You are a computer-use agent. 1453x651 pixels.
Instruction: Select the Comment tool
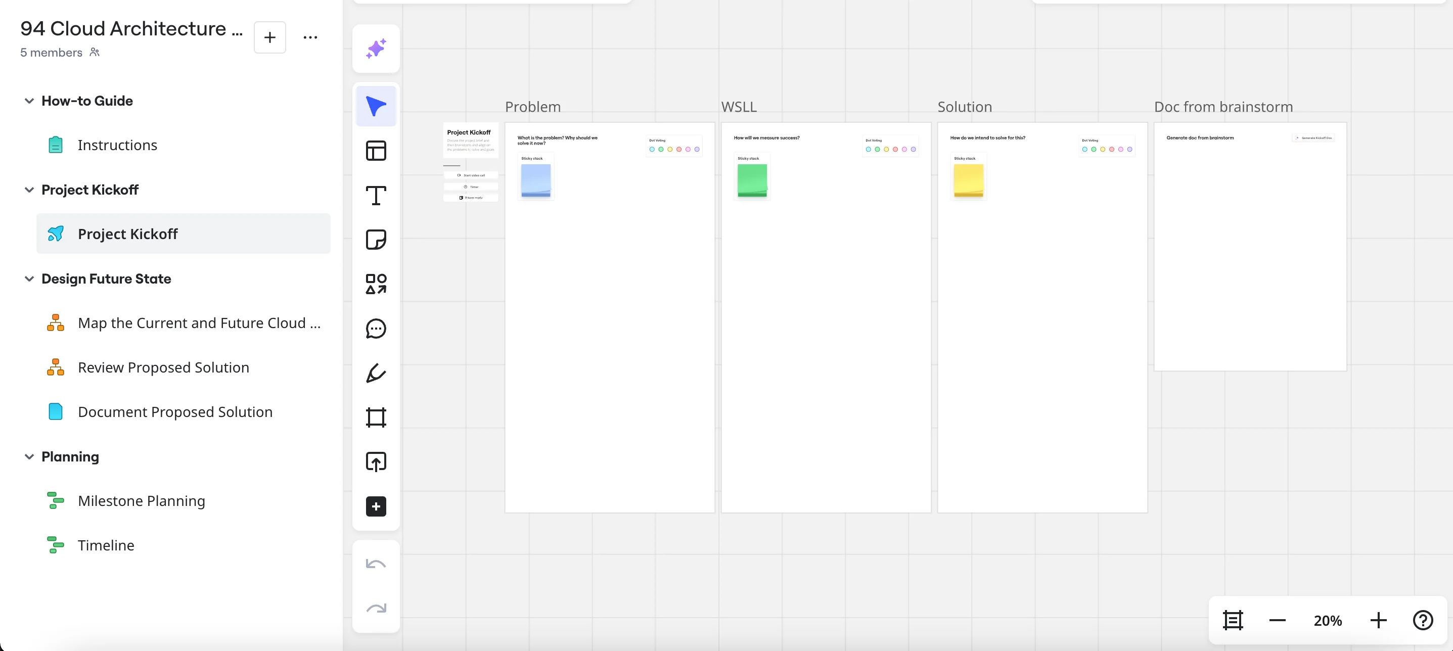point(376,329)
